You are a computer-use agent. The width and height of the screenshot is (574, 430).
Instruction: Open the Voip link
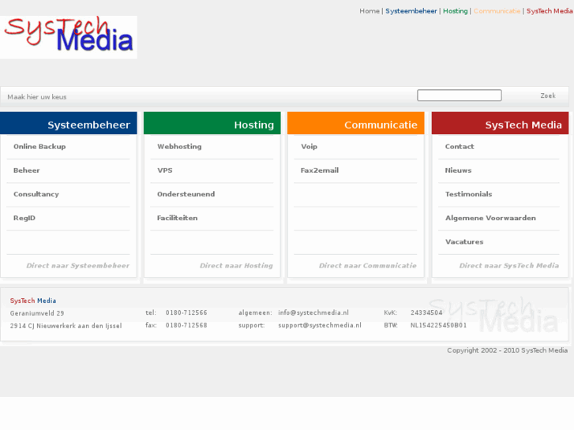click(x=309, y=147)
